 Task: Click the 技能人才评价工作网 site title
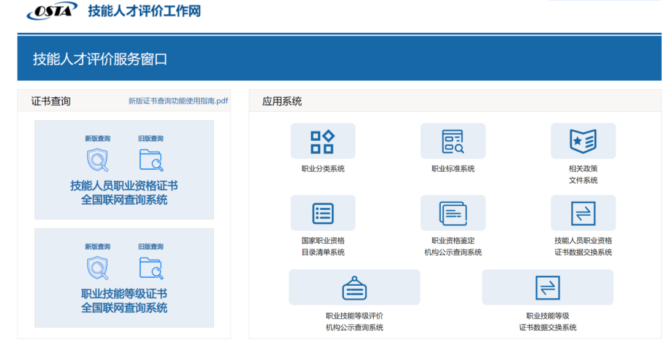144,11
